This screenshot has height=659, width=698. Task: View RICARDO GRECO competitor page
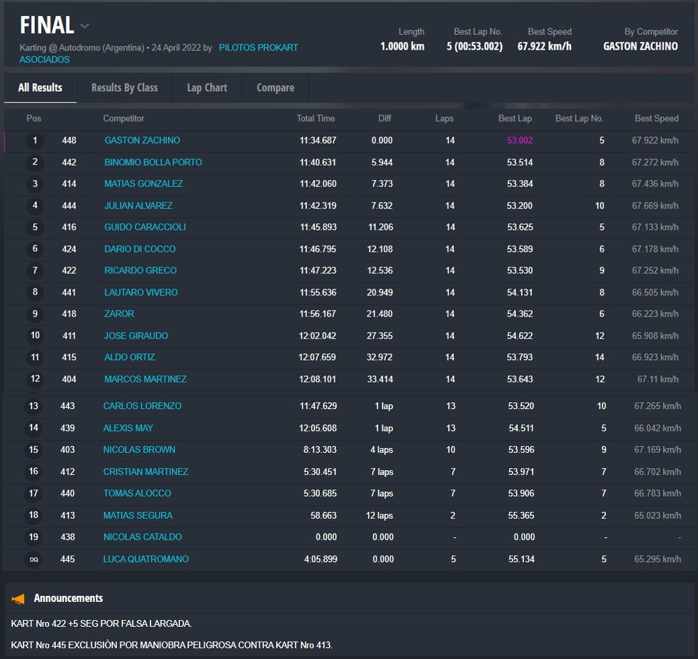coord(140,271)
